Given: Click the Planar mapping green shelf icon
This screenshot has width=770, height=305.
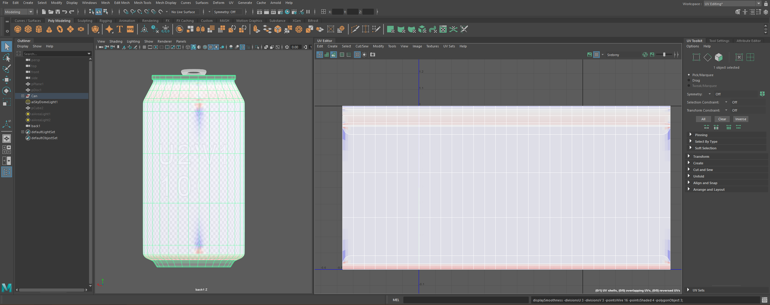Looking at the screenshot, I should tap(390, 29).
